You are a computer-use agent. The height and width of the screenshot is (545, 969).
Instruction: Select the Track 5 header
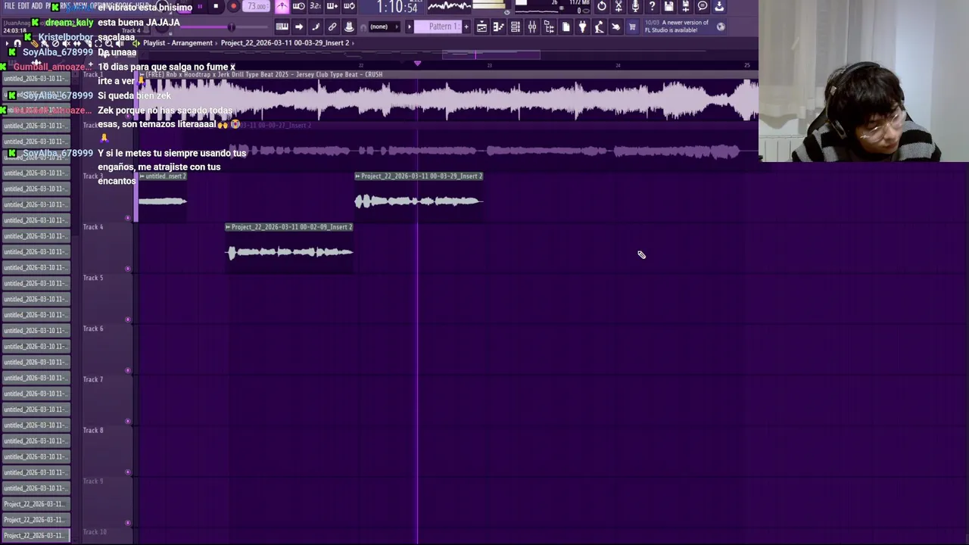pos(106,298)
